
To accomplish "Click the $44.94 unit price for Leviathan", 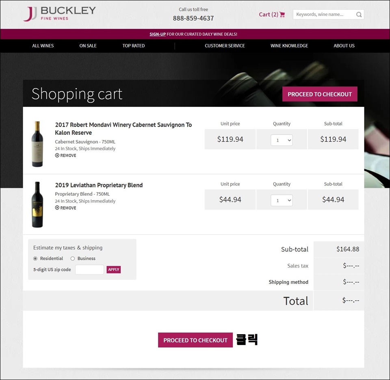I will (x=230, y=200).
